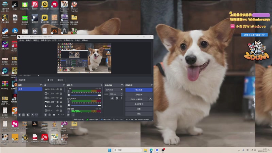Select the 网易云音乐 desktop shortcut

45,138
